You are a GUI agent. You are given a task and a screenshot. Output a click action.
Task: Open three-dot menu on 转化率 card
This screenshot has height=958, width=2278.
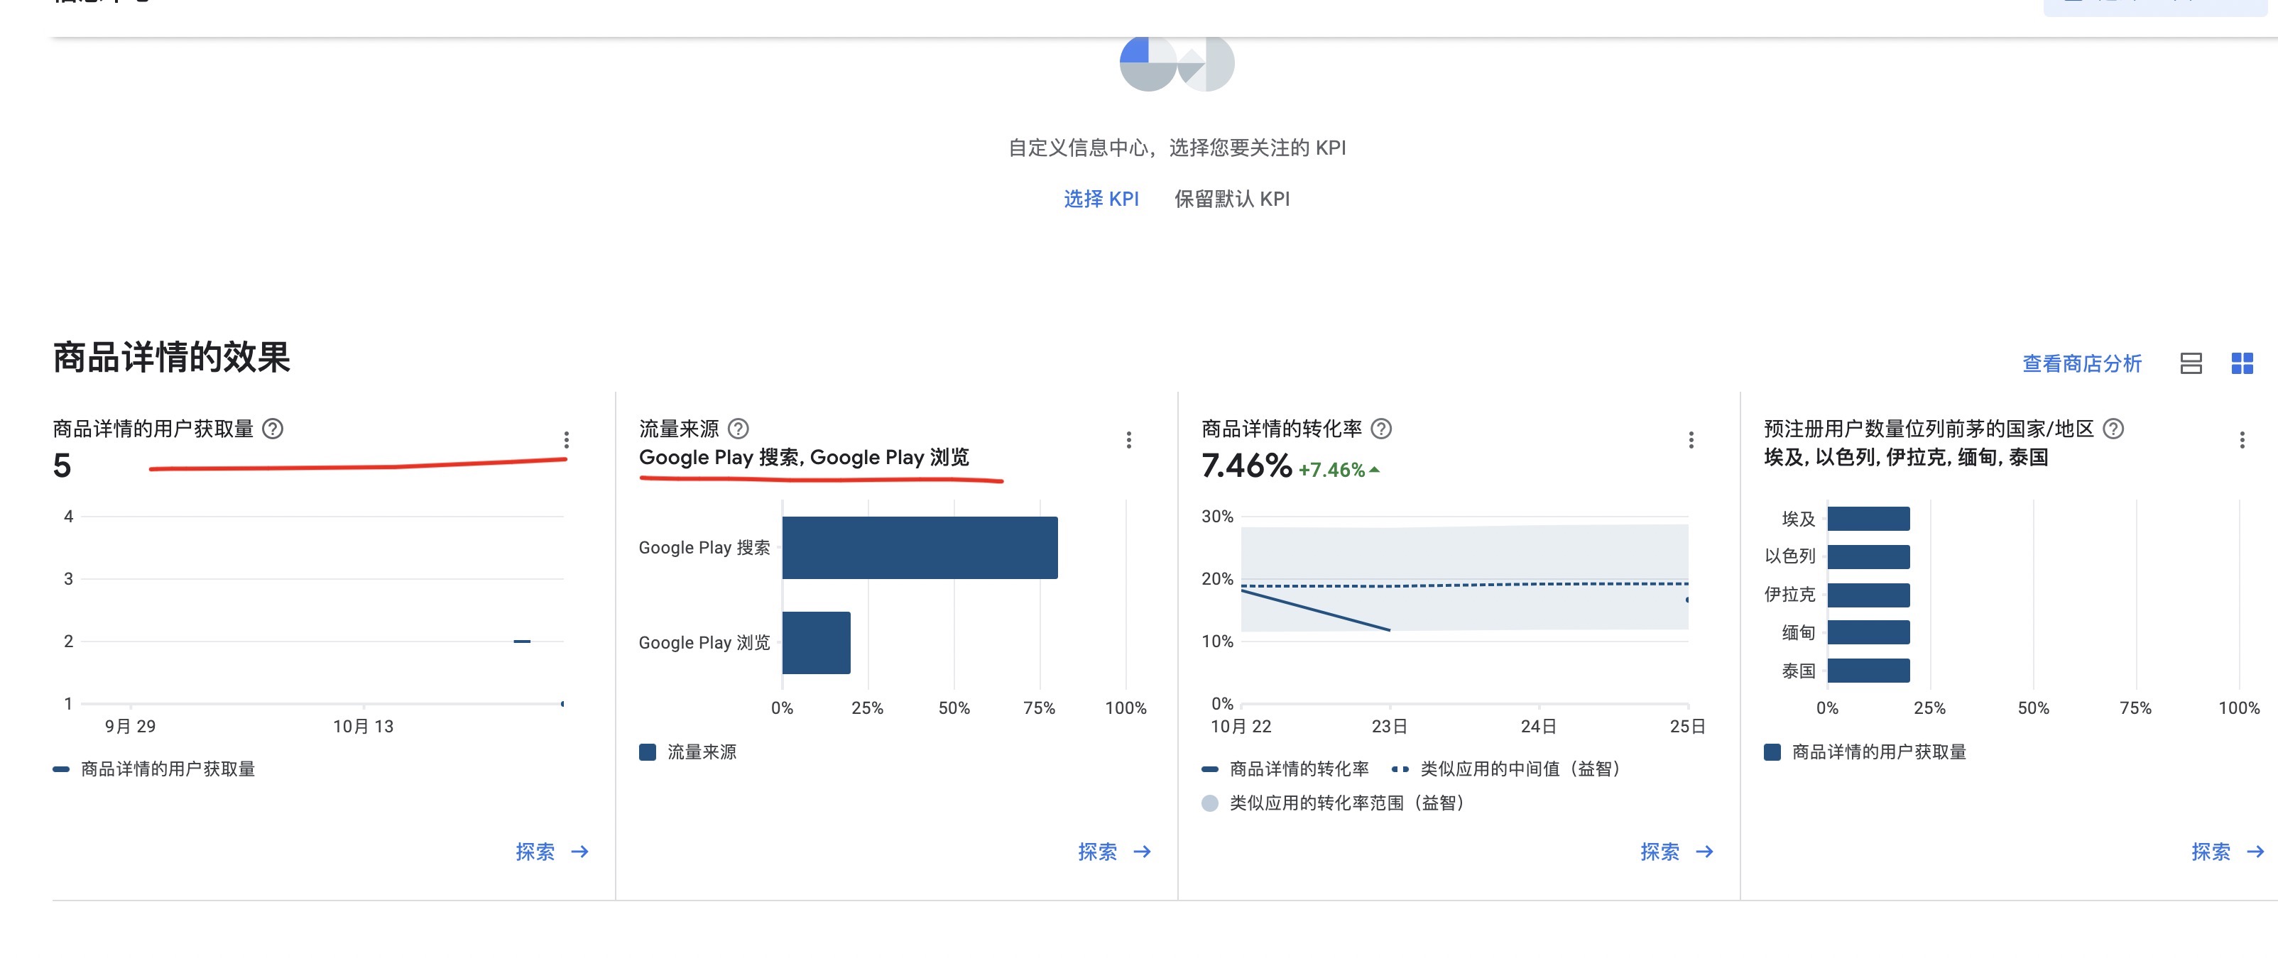tap(1691, 440)
